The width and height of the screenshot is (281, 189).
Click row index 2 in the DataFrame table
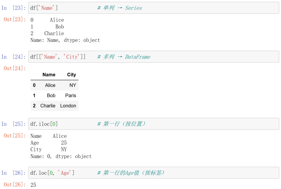click(34, 106)
